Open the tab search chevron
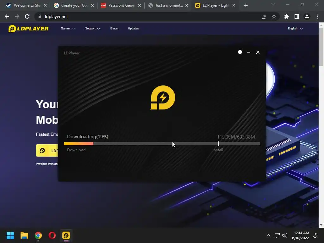Screen dimensions: 324x243 pos(273,4)
